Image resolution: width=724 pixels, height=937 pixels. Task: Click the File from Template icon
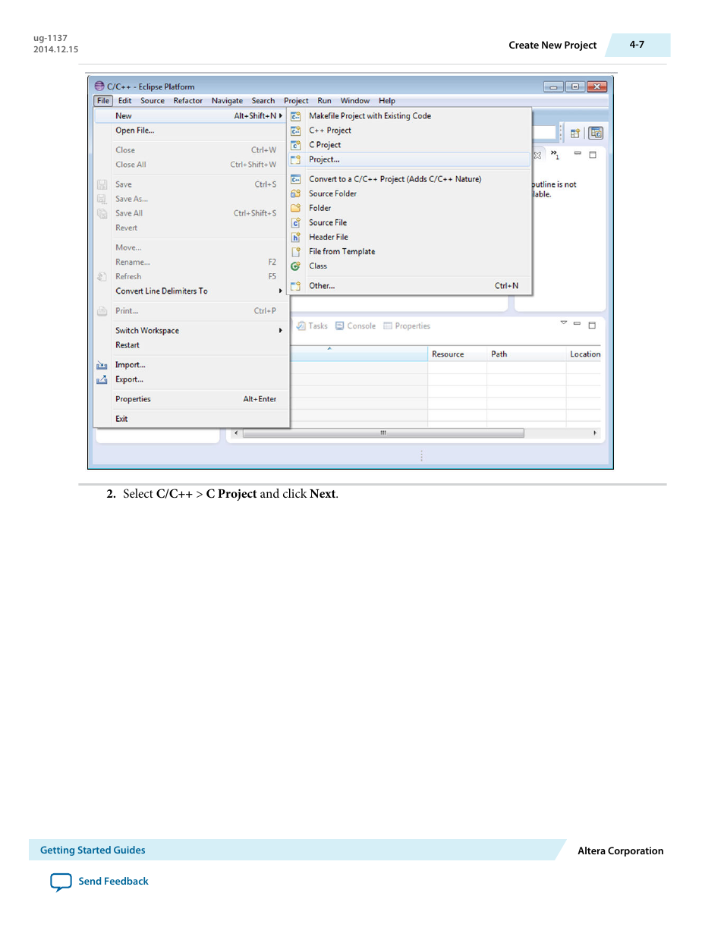click(296, 251)
